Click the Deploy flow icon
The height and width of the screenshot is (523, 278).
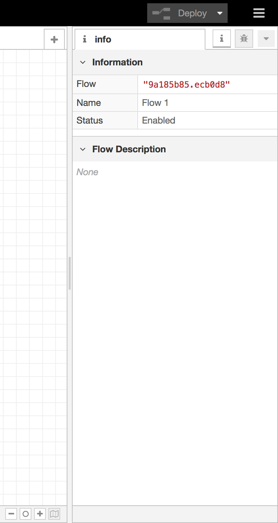pyautogui.click(x=162, y=13)
